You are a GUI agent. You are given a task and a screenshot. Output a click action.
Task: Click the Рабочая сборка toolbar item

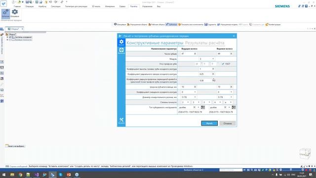pyautogui.click(x=157, y=25)
